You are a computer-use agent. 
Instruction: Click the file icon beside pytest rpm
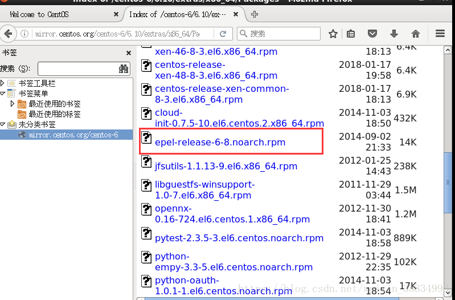pos(146,233)
